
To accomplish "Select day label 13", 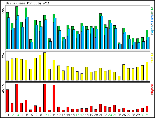I will [63, 115].
